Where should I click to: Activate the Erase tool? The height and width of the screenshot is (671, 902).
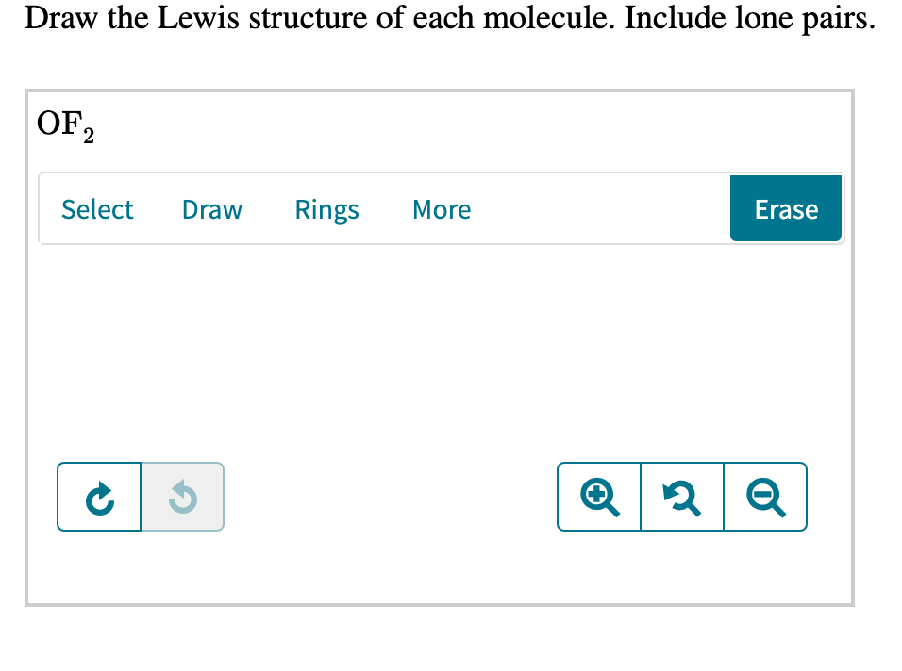[785, 208]
